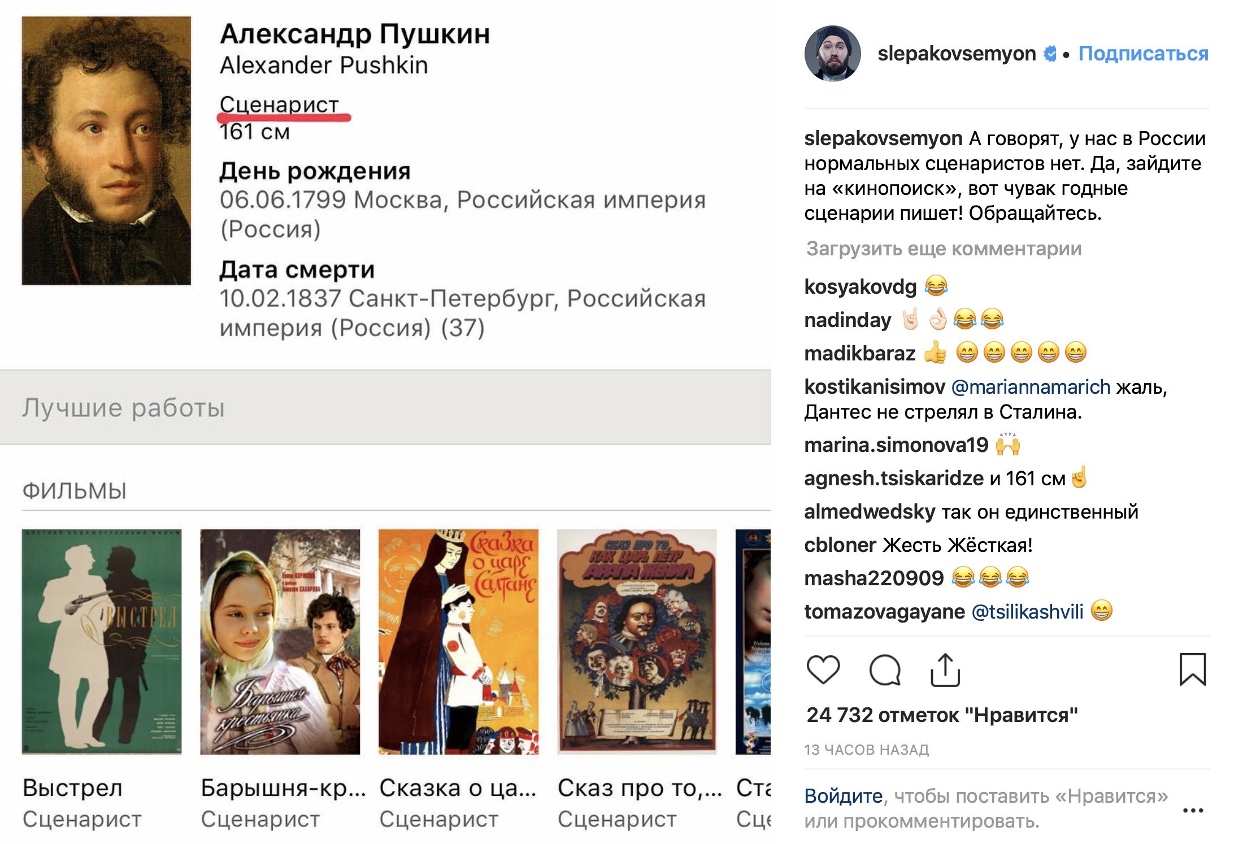Viewport: 1243px width, 844px height.
Task: Click the verified badge next to slepakovsemyon
Action: click(x=1050, y=54)
